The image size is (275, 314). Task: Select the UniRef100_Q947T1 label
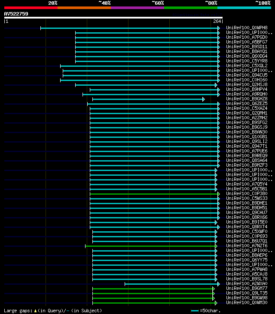[x=247, y=146]
